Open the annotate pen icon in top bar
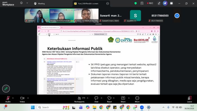197x111 pixels. coord(159,3)
